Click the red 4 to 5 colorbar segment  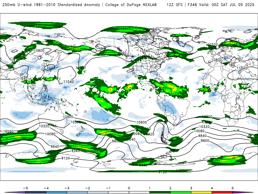pyautogui.click(x=222, y=192)
